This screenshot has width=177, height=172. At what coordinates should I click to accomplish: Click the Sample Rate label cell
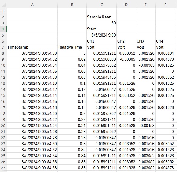tap(101, 17)
